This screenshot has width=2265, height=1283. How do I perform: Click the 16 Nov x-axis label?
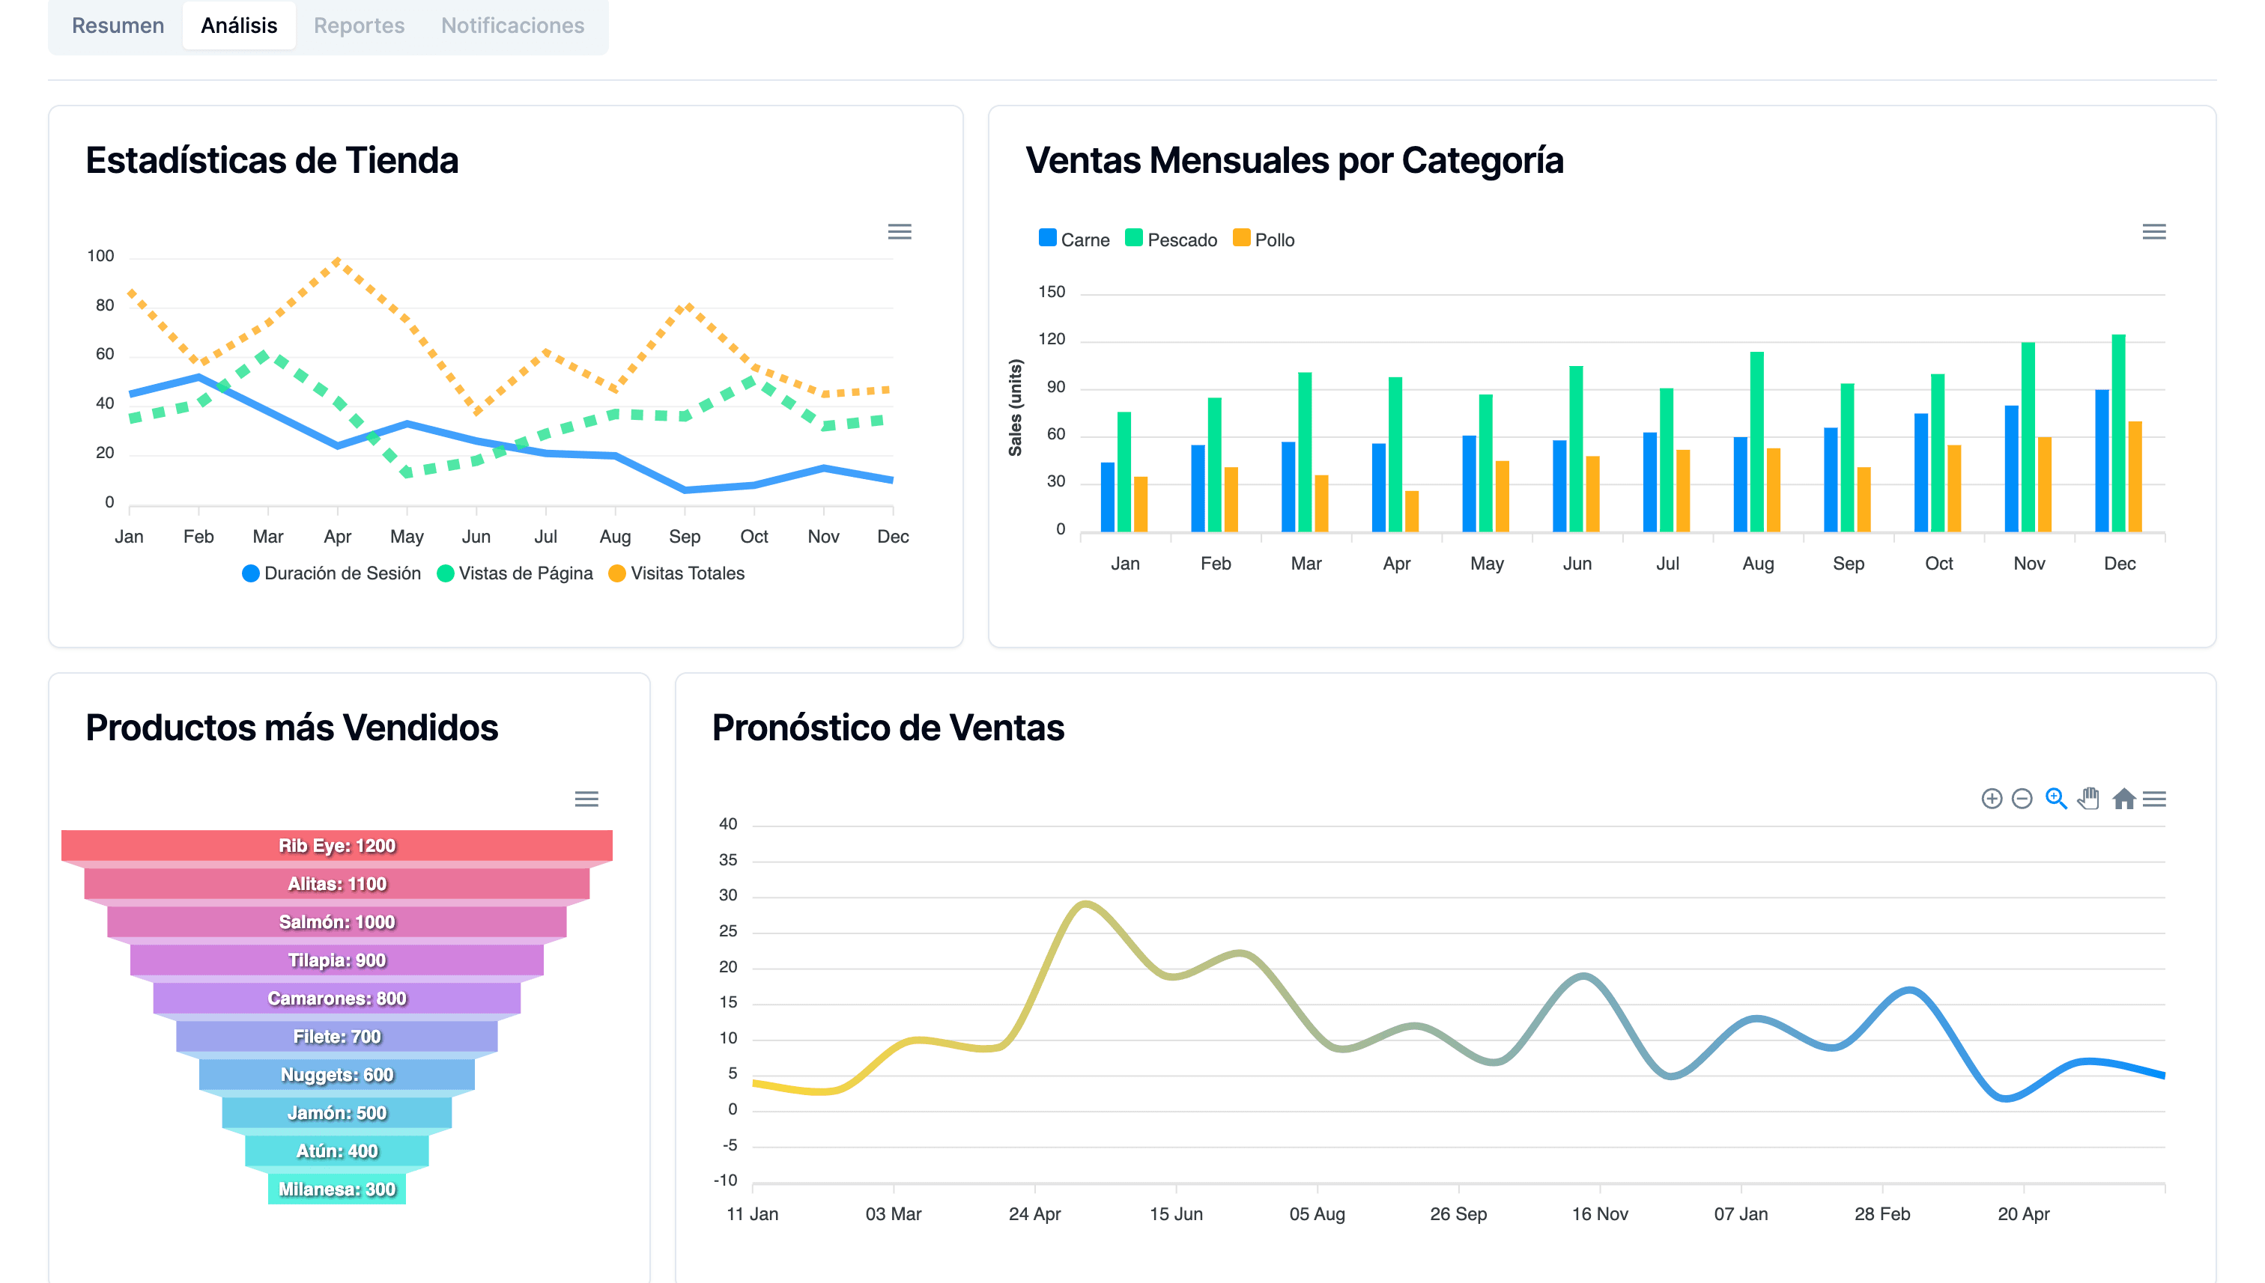click(x=1599, y=1213)
